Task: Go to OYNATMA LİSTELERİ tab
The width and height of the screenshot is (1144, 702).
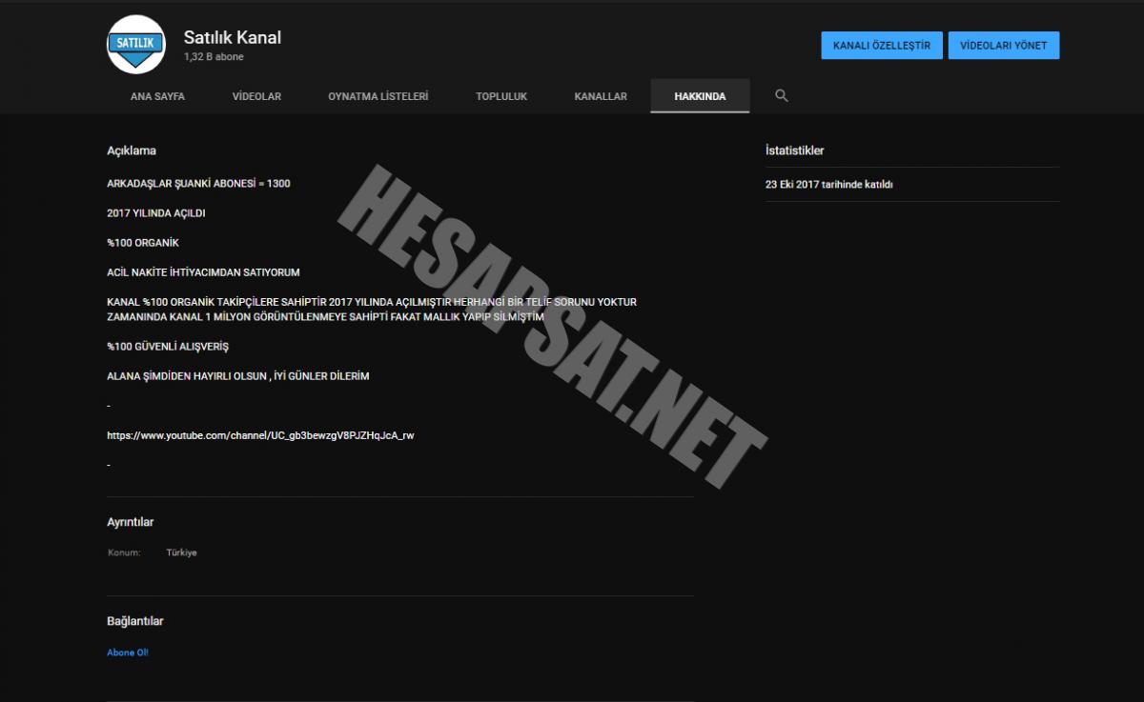Action: (378, 96)
